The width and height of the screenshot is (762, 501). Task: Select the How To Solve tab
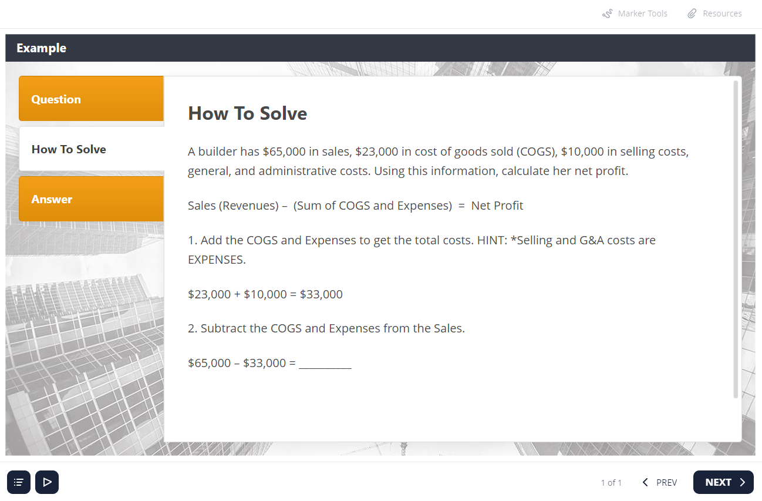[91, 149]
